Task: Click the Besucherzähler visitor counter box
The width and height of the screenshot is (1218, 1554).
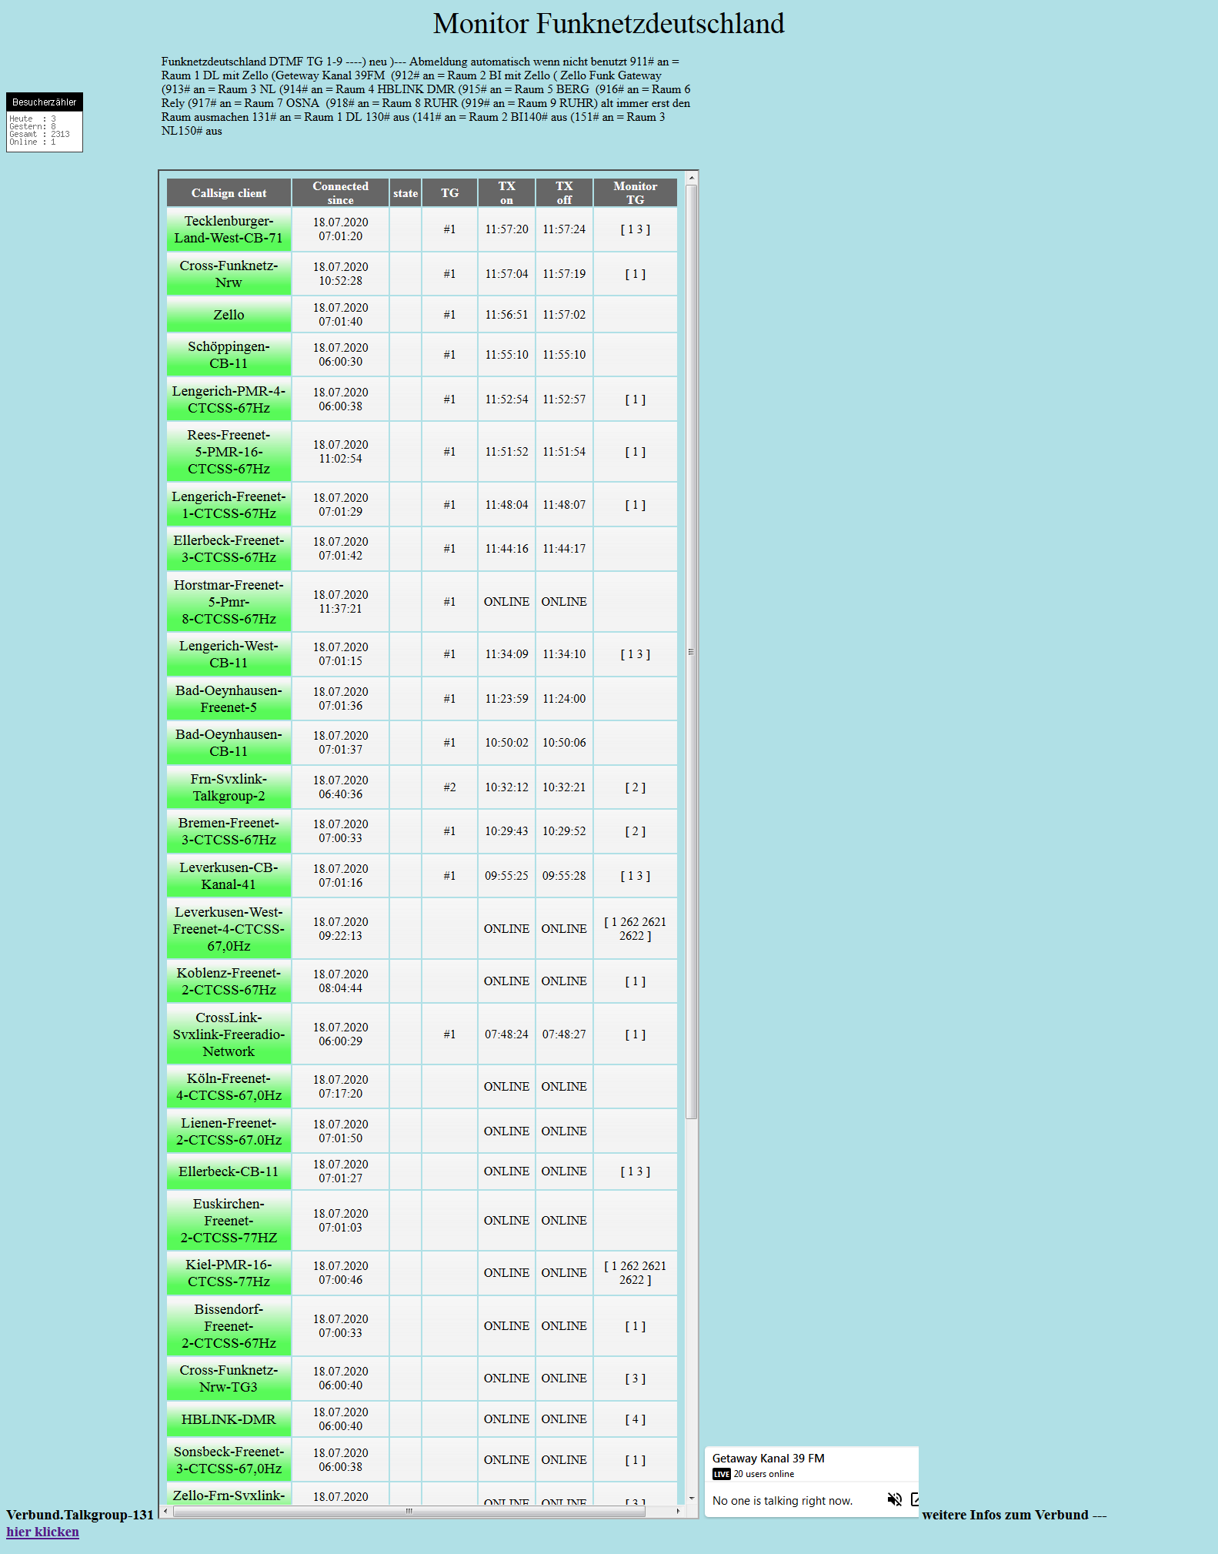Action: pos(45,122)
